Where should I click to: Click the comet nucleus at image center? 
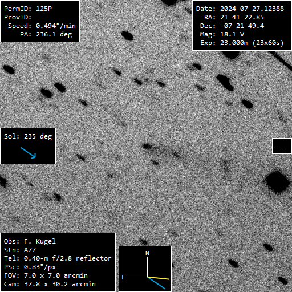coord(147,146)
